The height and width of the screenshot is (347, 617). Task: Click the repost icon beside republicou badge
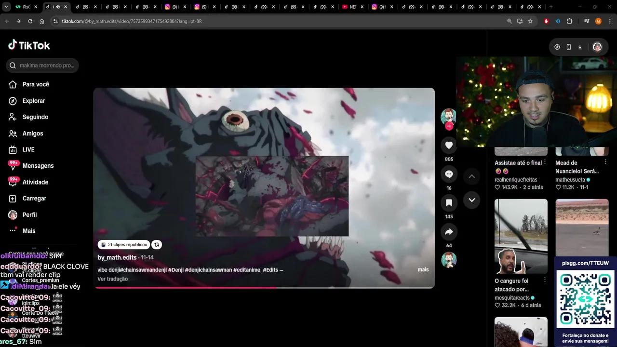(157, 245)
